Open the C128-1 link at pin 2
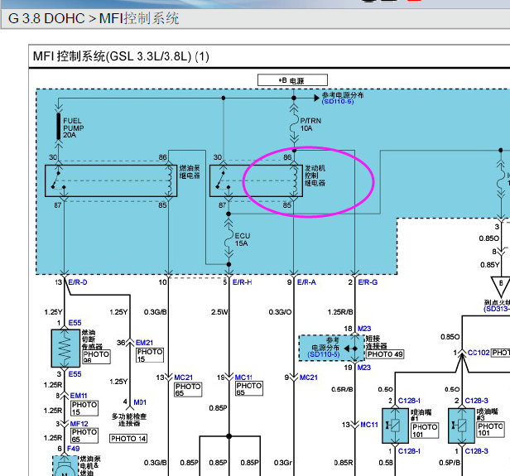Viewport: 510px width, 476px height. (409, 401)
